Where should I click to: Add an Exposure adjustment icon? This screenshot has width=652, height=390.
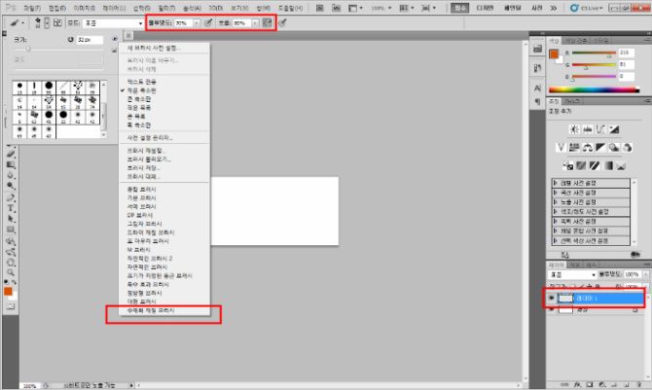pos(614,129)
